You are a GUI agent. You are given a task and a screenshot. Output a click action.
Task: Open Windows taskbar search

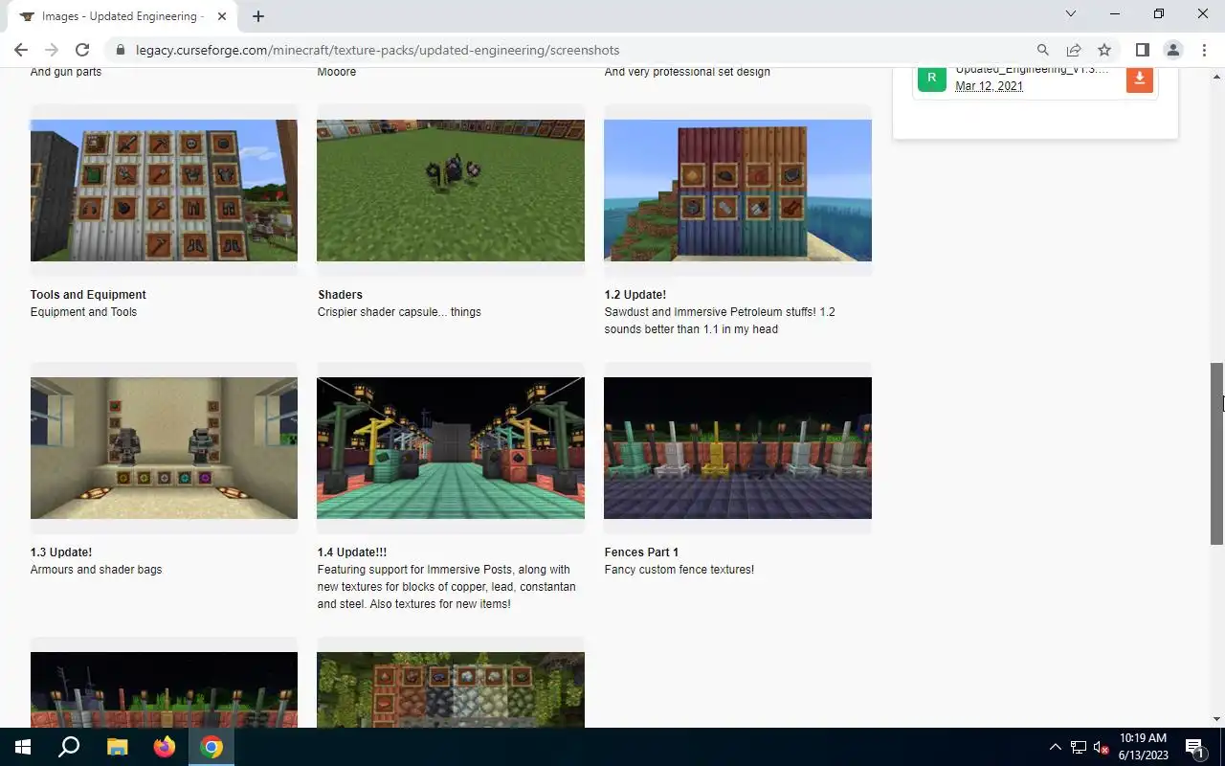point(69,747)
